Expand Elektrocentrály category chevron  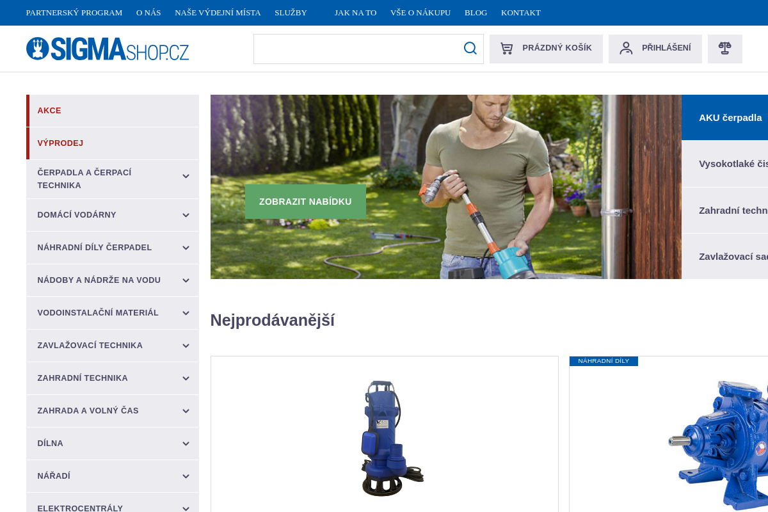coord(186,509)
